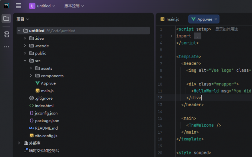The width and height of the screenshot is (252, 157).
Task: Expand the .idea folder
Action: (x=25, y=38)
